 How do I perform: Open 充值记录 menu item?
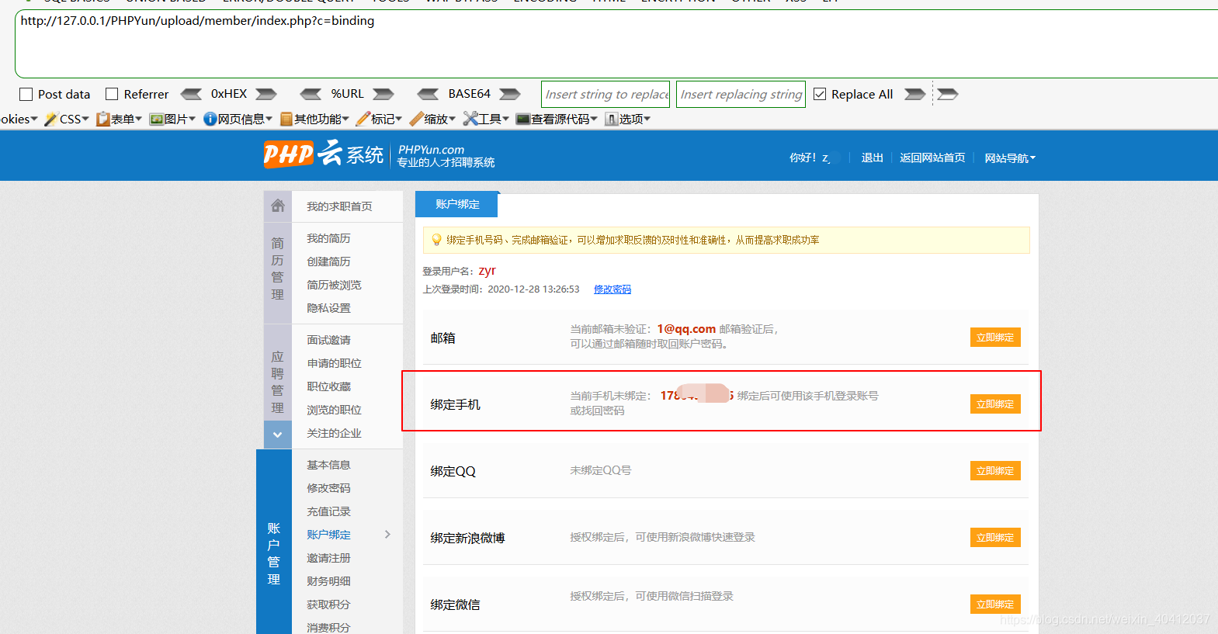[x=328, y=511]
